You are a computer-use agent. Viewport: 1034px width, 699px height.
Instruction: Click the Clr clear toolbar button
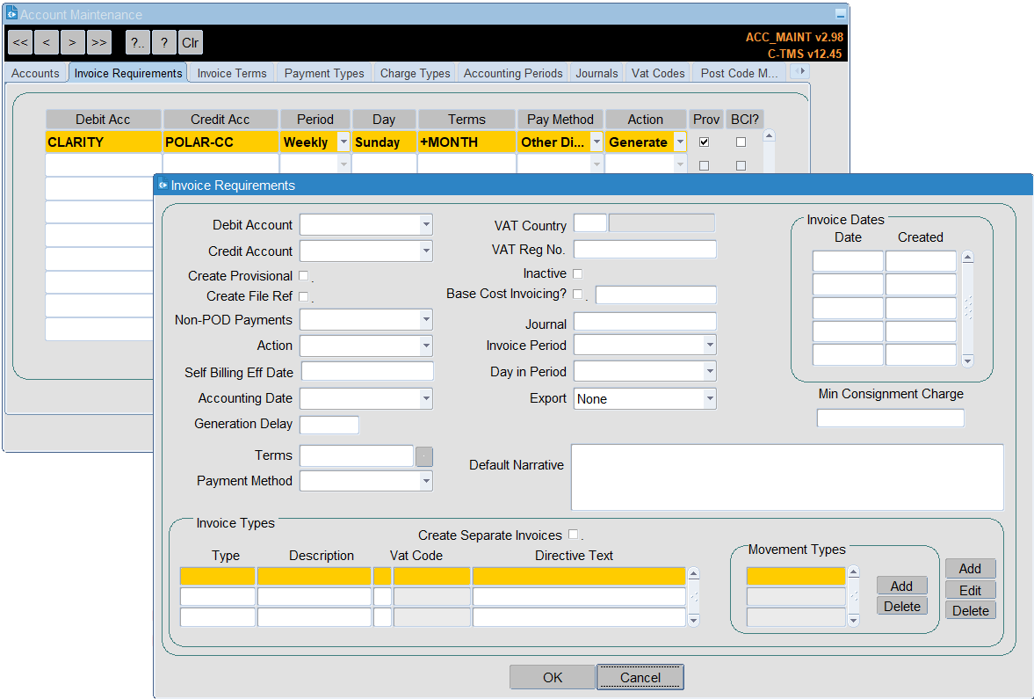[190, 42]
